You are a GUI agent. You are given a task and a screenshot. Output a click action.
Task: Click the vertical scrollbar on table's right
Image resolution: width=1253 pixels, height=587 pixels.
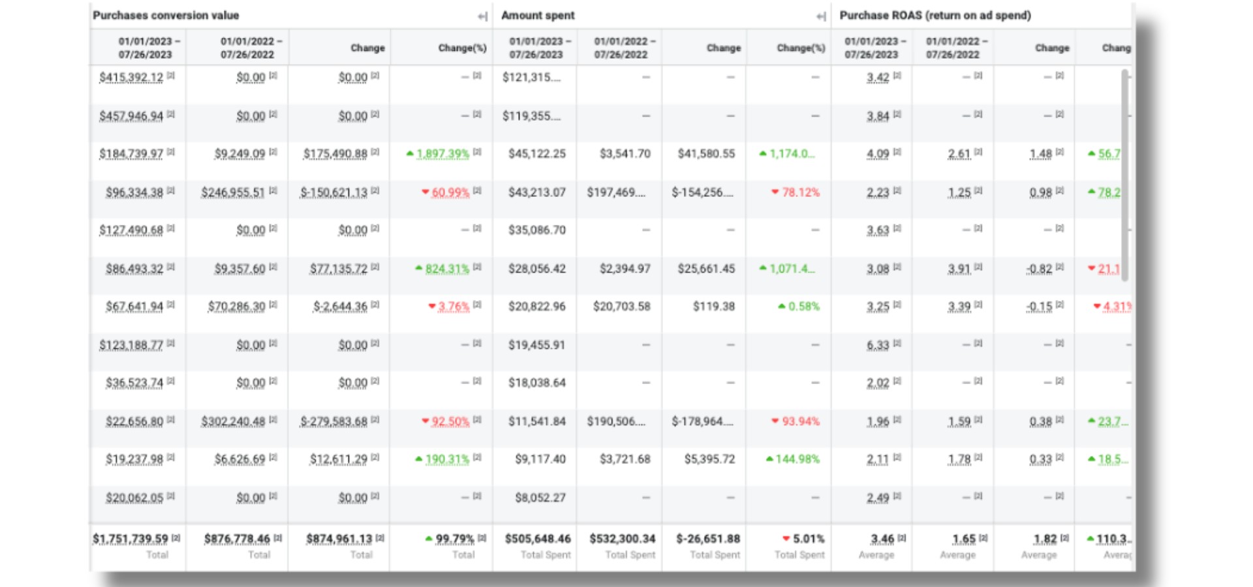pyautogui.click(x=1124, y=176)
